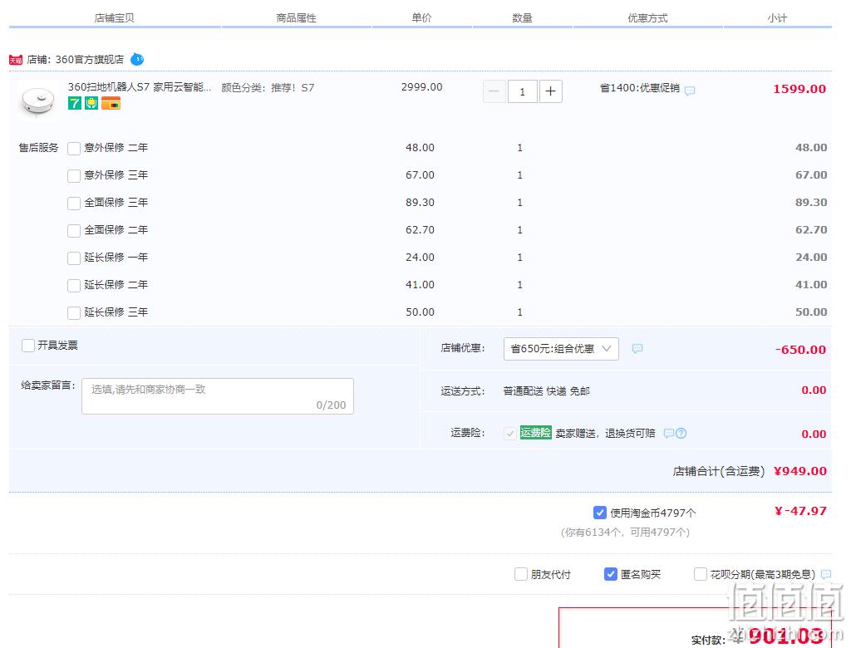This screenshot has height=648, width=851.
Task: Uncheck the 匿名购买 option
Action: click(611, 574)
